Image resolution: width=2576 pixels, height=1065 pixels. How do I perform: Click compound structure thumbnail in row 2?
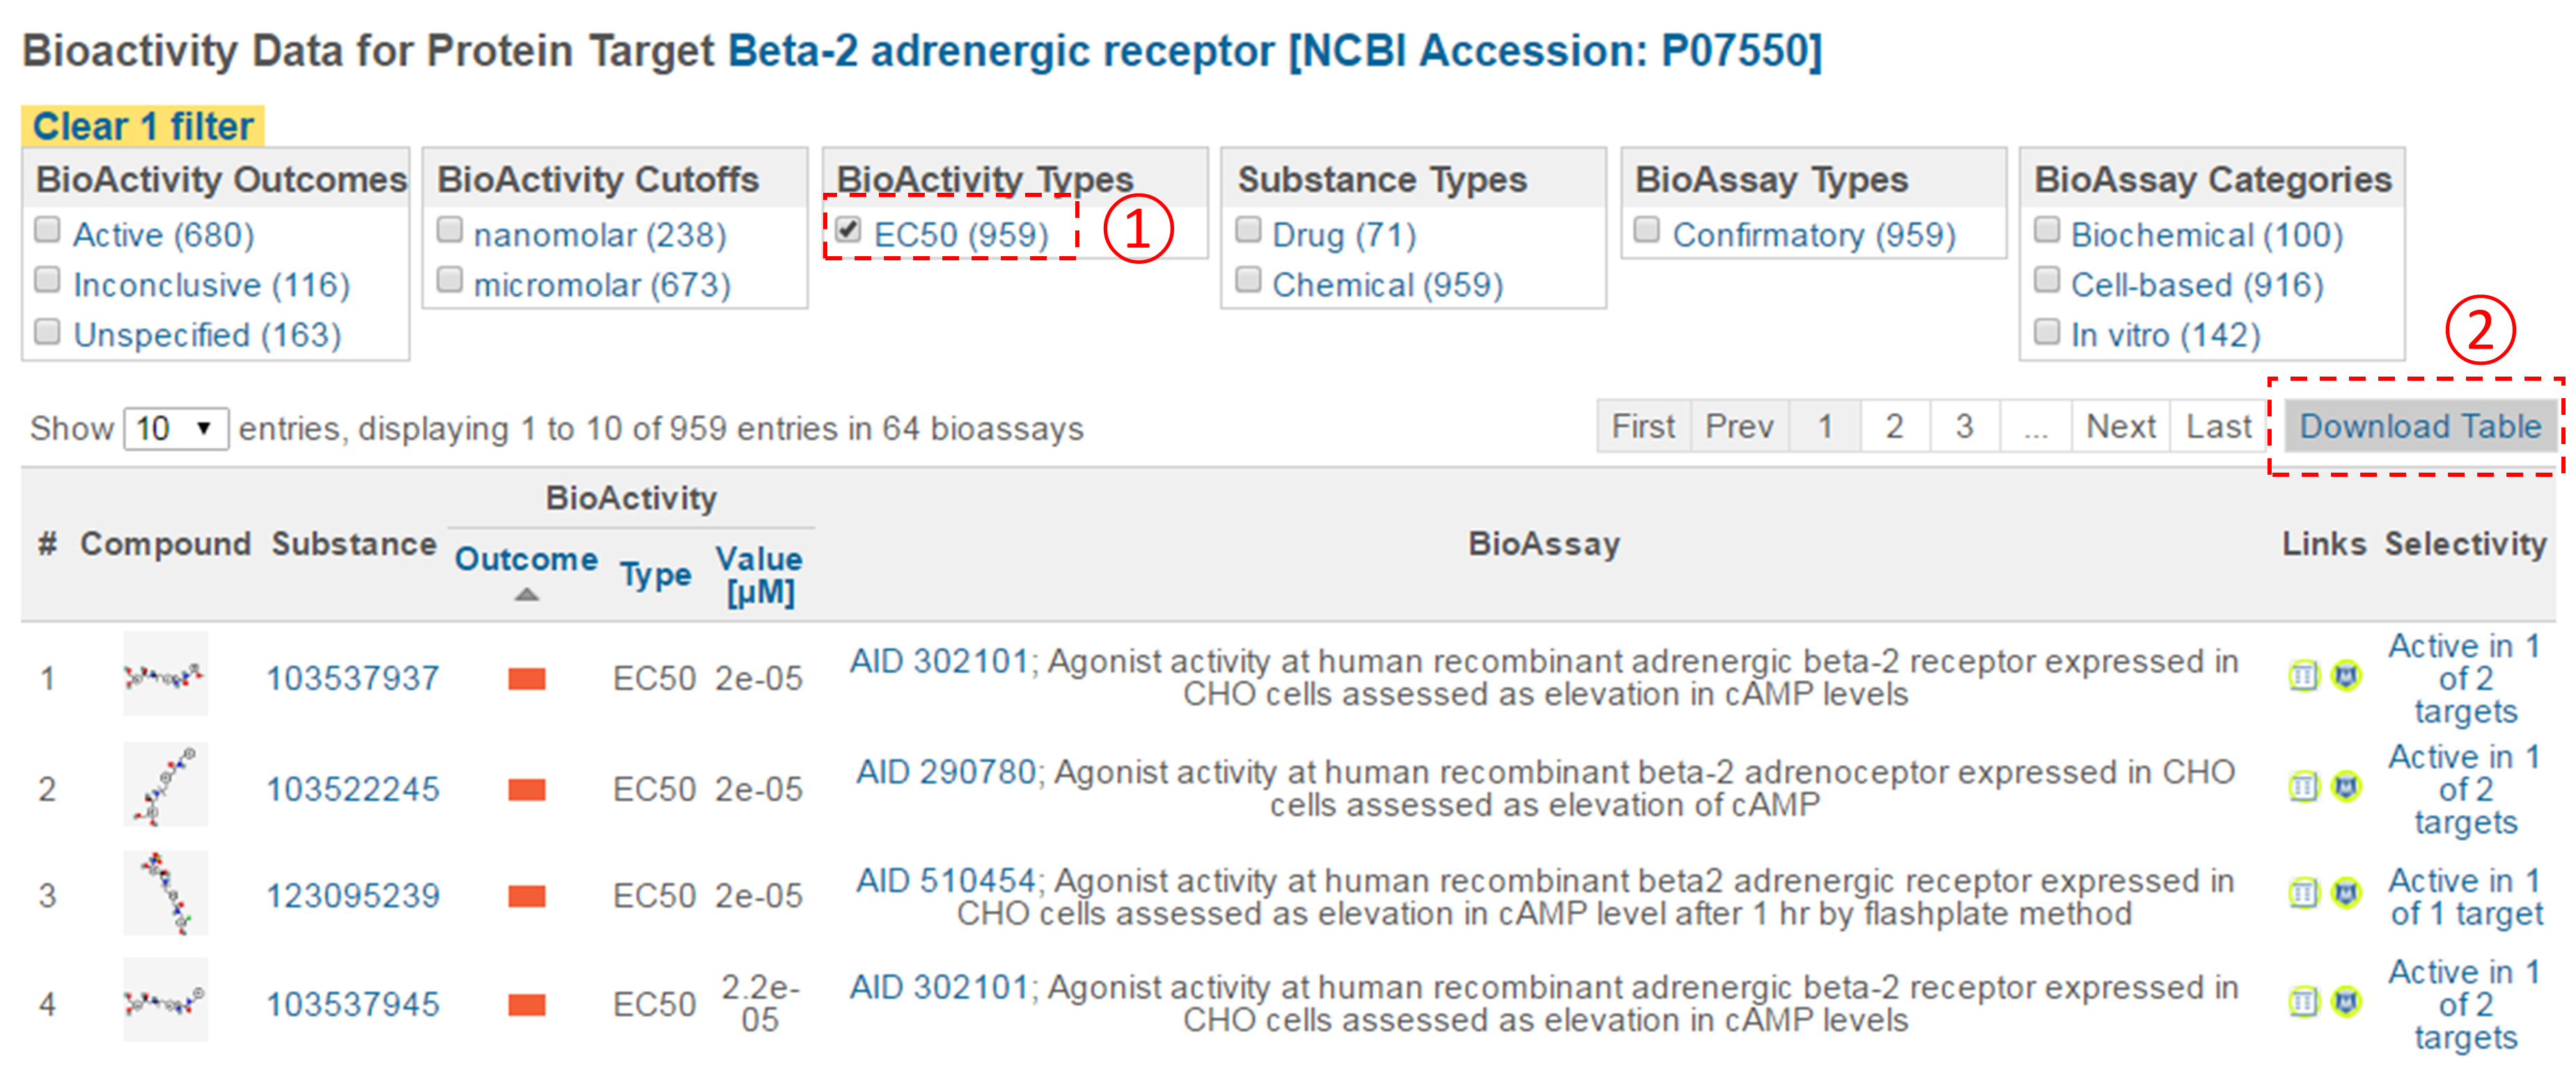(165, 786)
